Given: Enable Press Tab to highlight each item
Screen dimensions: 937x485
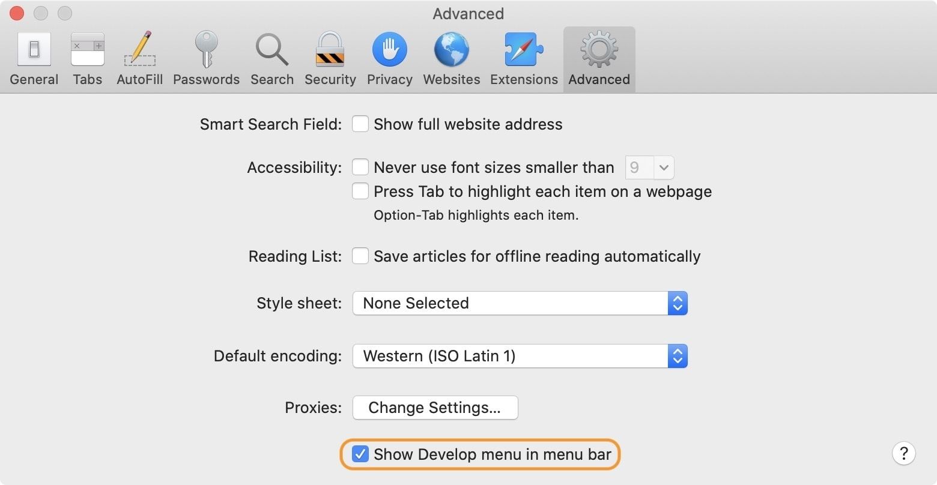Looking at the screenshot, I should 360,191.
